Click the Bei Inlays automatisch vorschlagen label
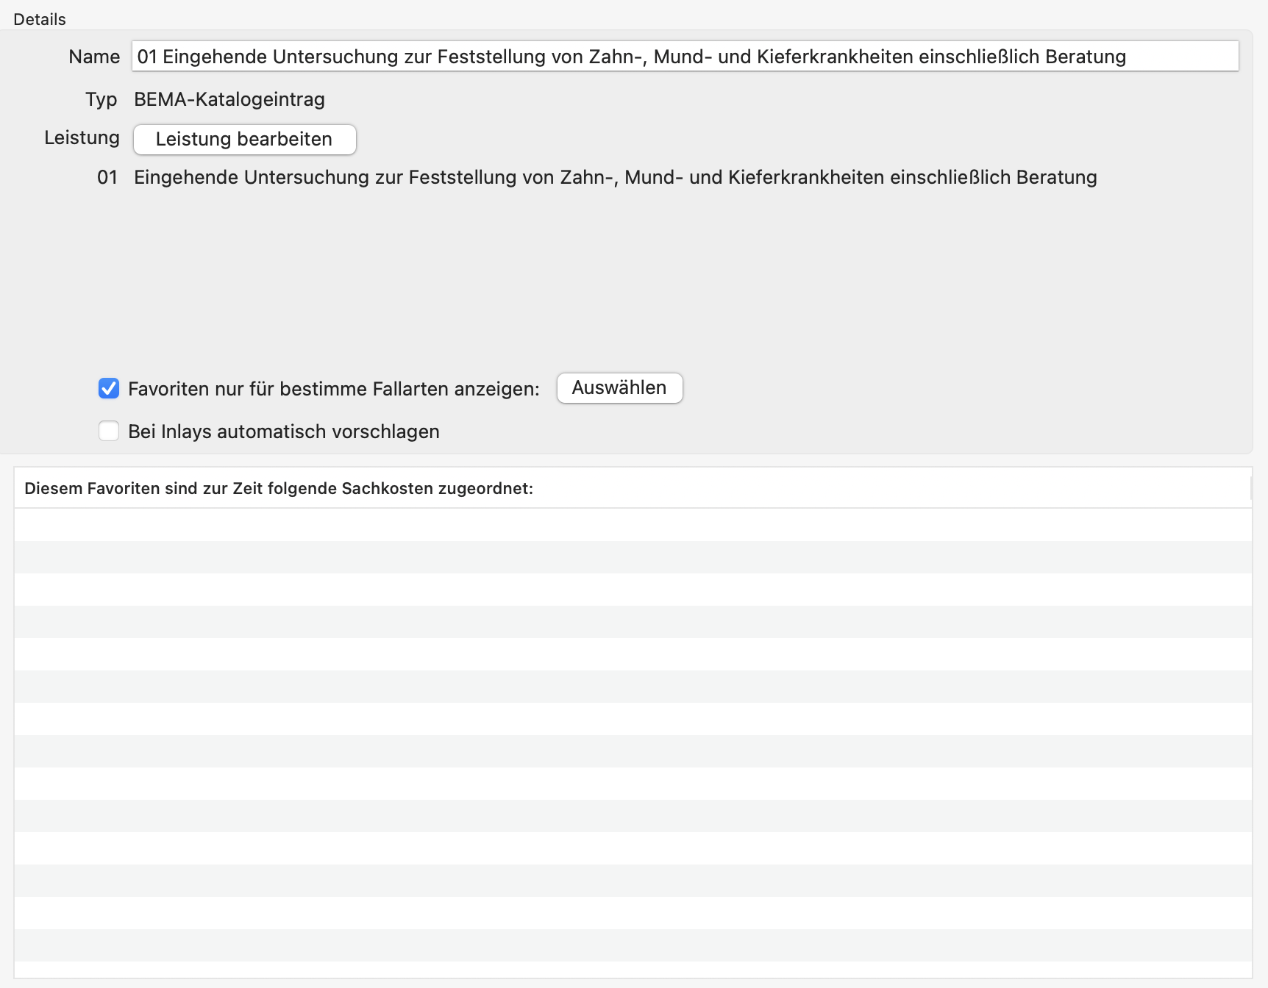The image size is (1268, 988). coord(284,432)
